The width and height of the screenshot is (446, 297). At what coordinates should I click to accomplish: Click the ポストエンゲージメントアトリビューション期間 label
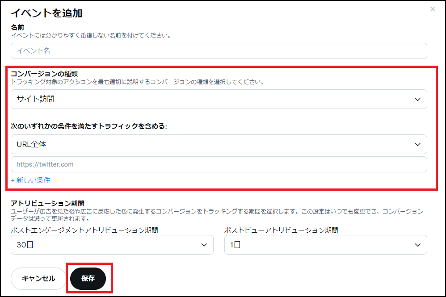pyautogui.click(x=84, y=230)
